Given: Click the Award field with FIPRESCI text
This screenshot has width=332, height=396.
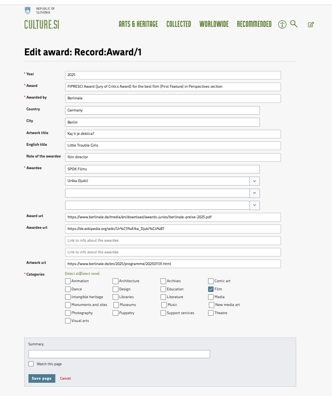Looking at the screenshot, I should point(173,87).
